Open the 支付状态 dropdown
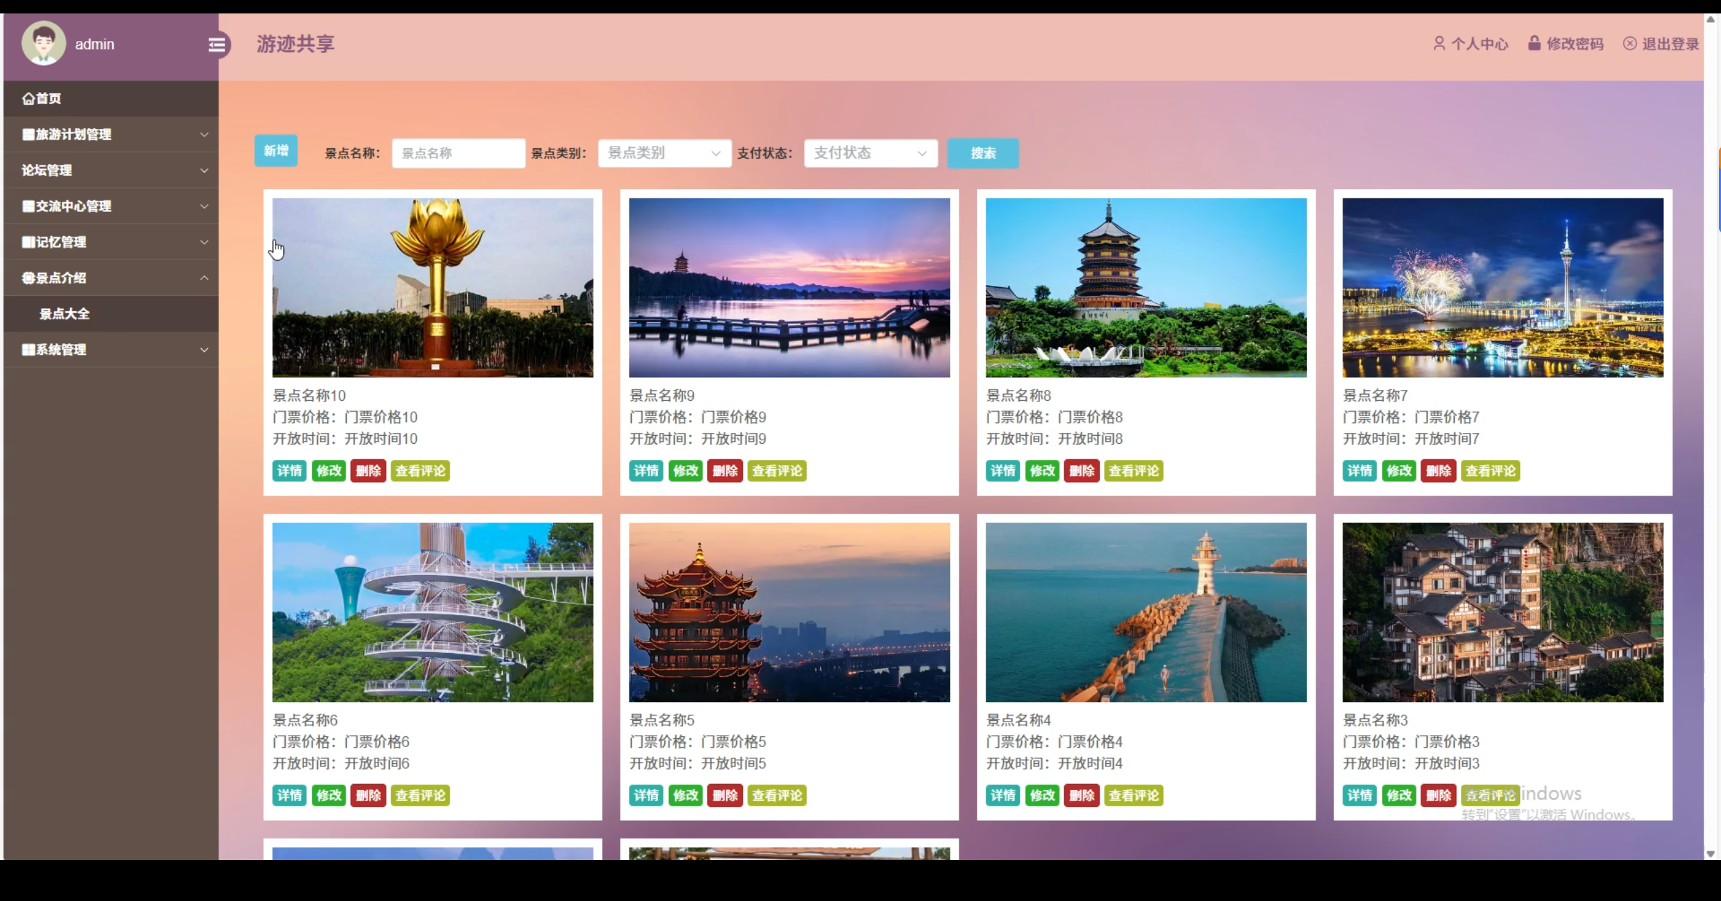This screenshot has height=901, width=1721. pyautogui.click(x=870, y=153)
